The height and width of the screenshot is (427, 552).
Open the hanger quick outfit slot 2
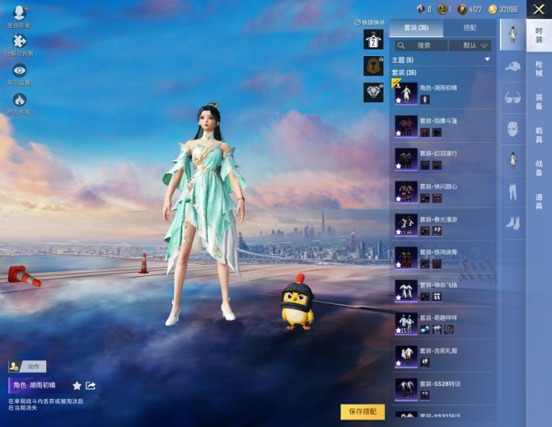[x=373, y=40]
